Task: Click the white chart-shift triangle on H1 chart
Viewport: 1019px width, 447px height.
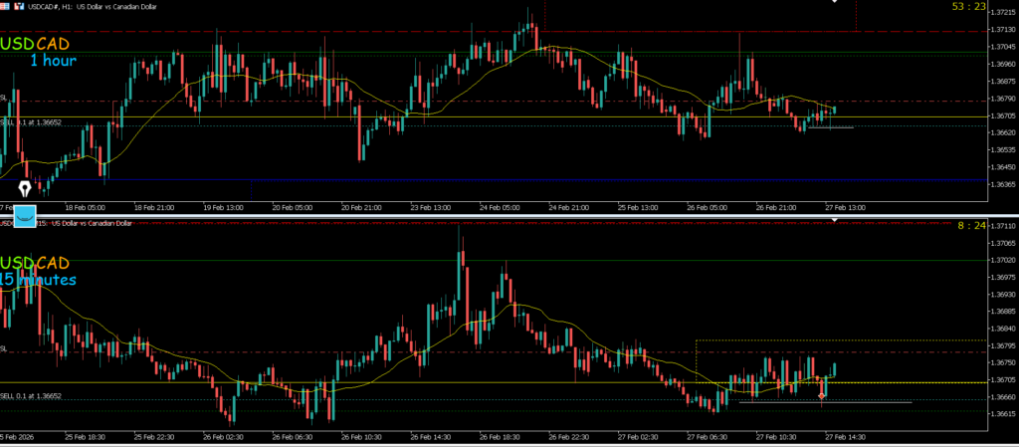Action: click(x=835, y=3)
